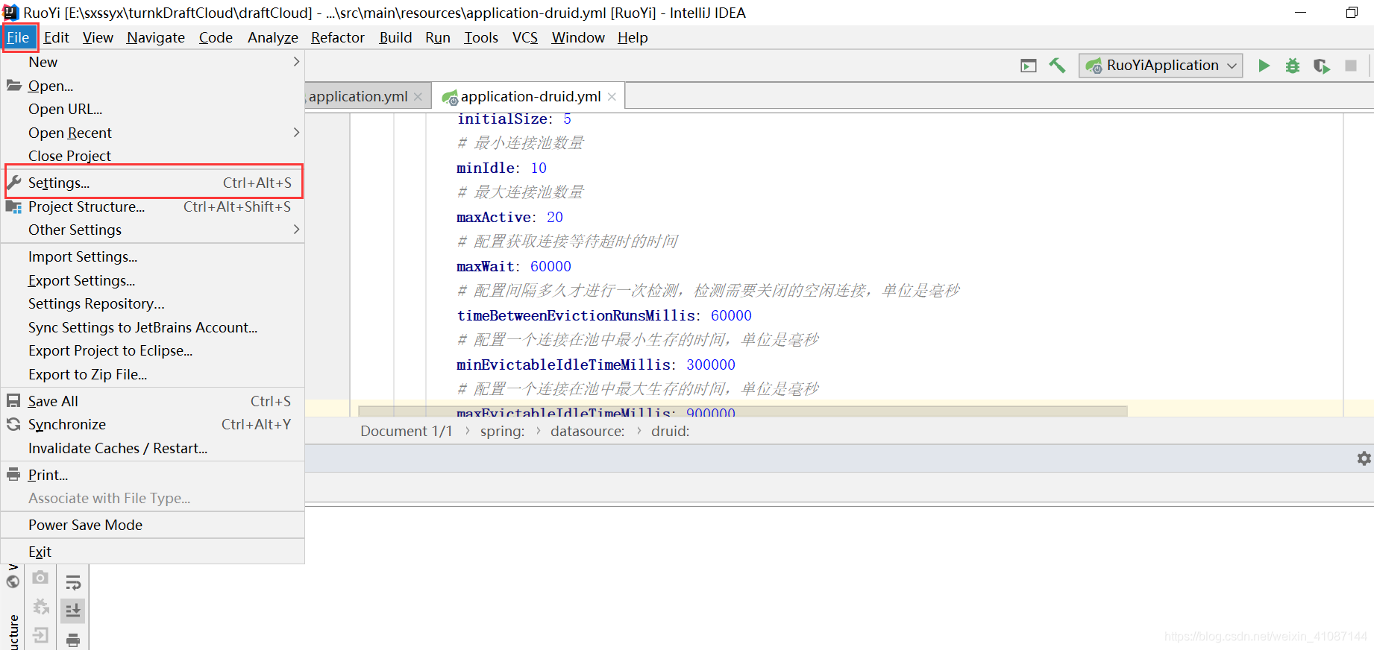Click the minIdle: 10 line in editor

(x=501, y=168)
